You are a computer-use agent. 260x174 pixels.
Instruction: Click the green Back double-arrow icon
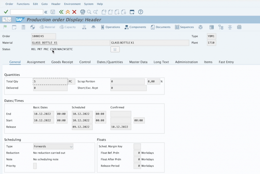click(x=61, y=12)
